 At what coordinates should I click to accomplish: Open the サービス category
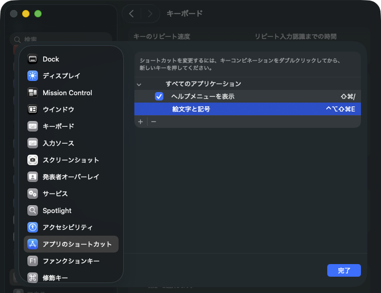pyautogui.click(x=55, y=194)
